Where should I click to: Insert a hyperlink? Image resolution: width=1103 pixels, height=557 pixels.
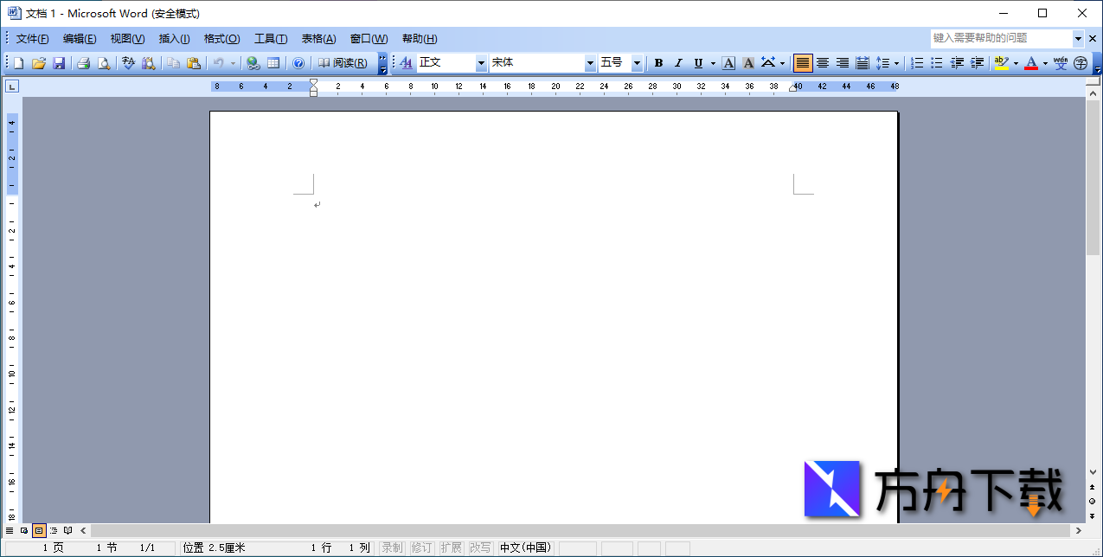point(253,62)
